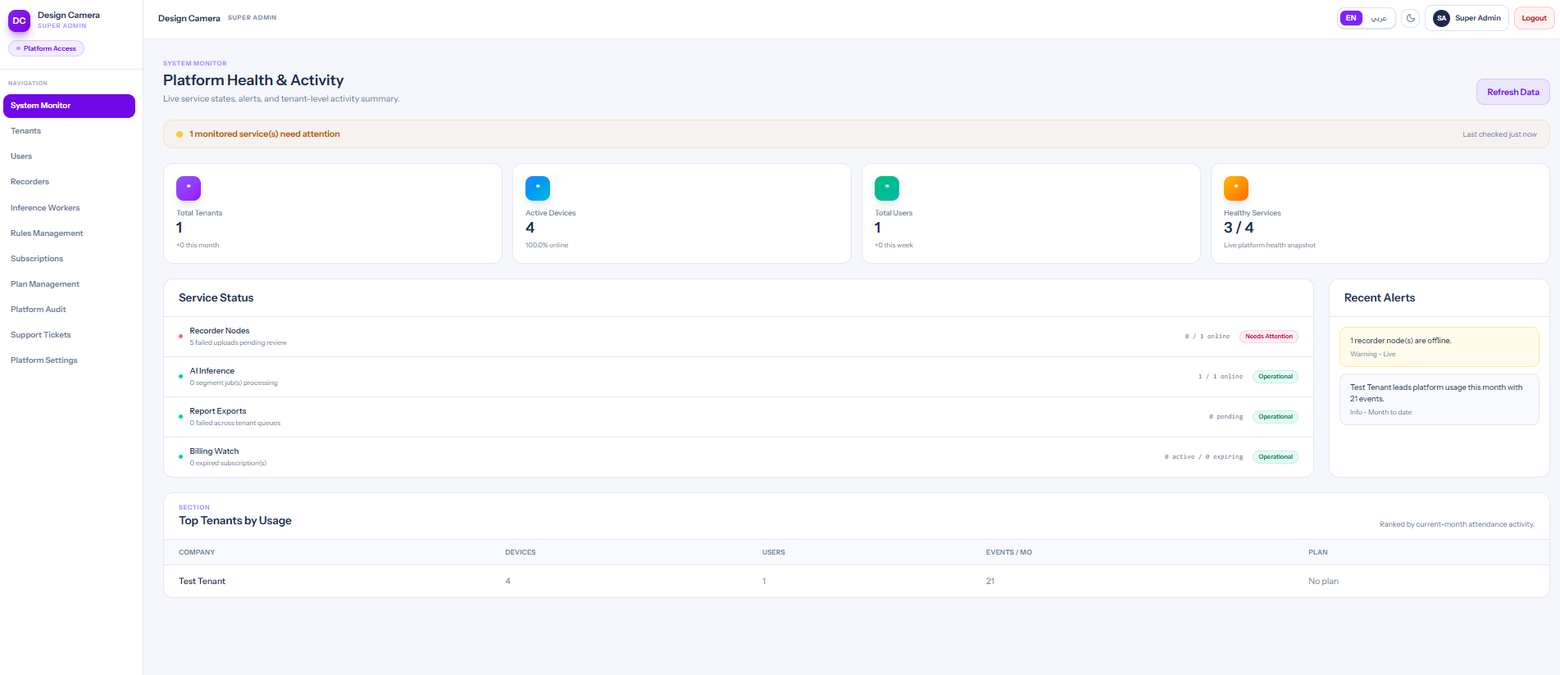Screen dimensions: 1560x675
Task: Open Super Admin profile button
Action: (1467, 18)
